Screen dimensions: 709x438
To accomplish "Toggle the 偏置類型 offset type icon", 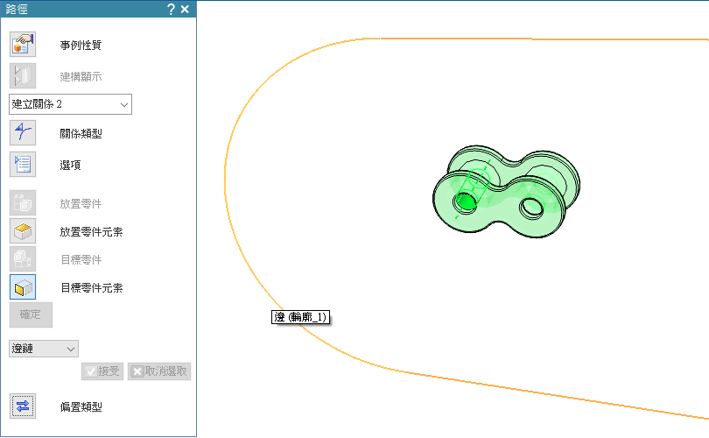I will coord(23,406).
